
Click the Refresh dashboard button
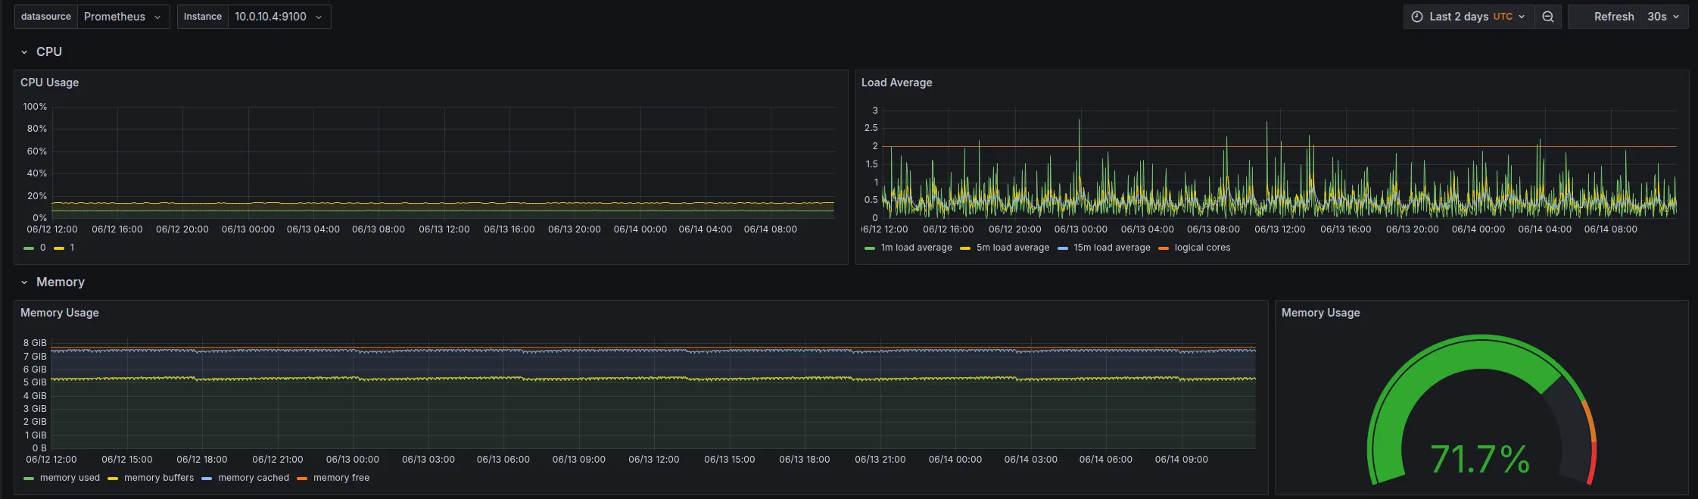click(x=1605, y=17)
